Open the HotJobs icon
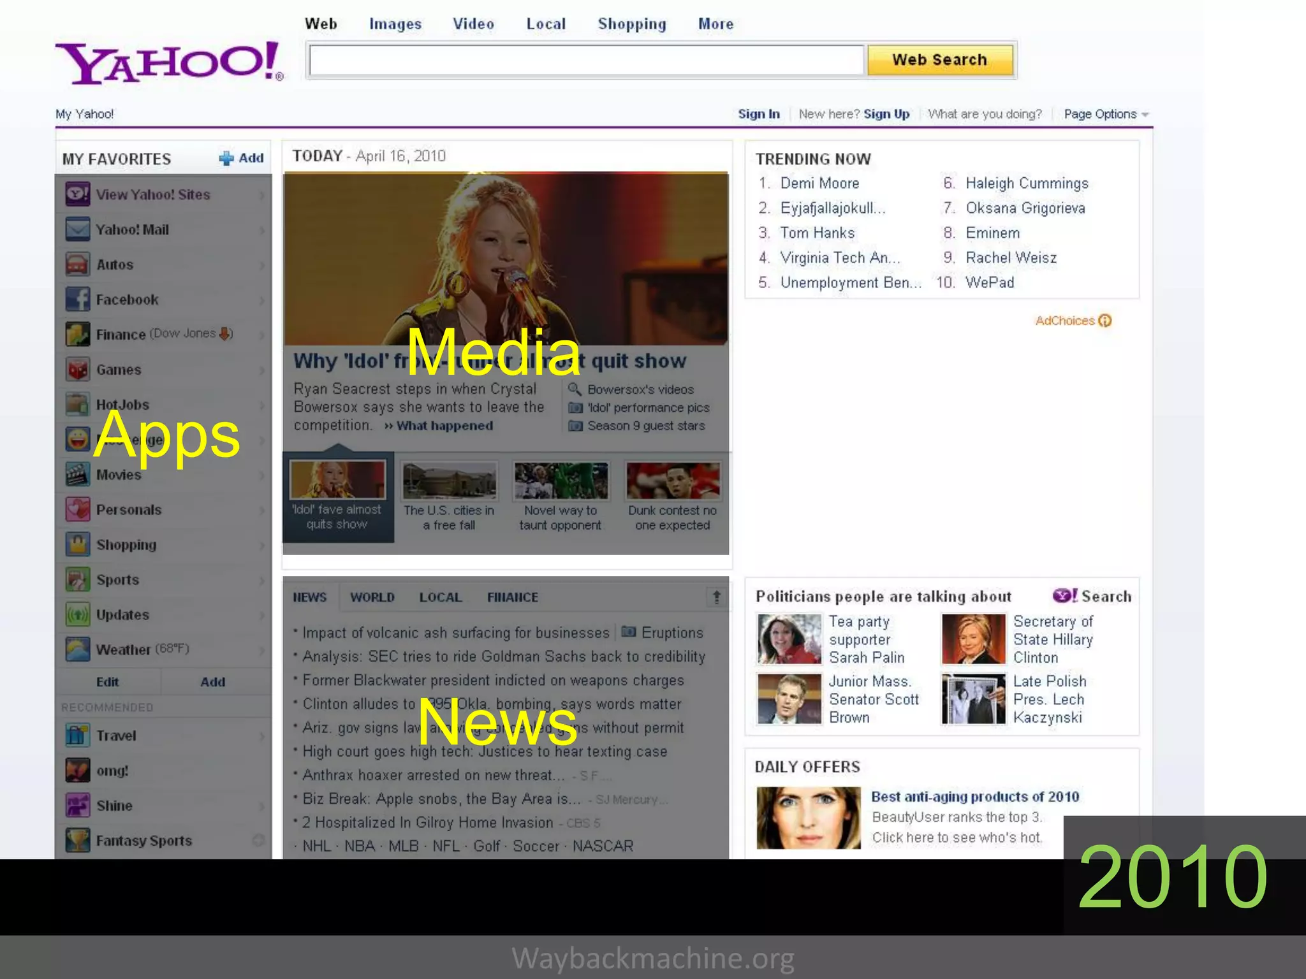The width and height of the screenshot is (1306, 979). [x=78, y=405]
